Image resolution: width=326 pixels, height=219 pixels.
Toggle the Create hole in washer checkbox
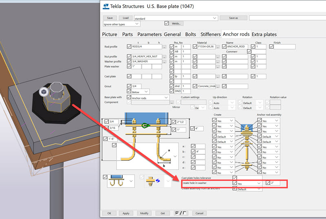pyautogui.click(x=235, y=183)
